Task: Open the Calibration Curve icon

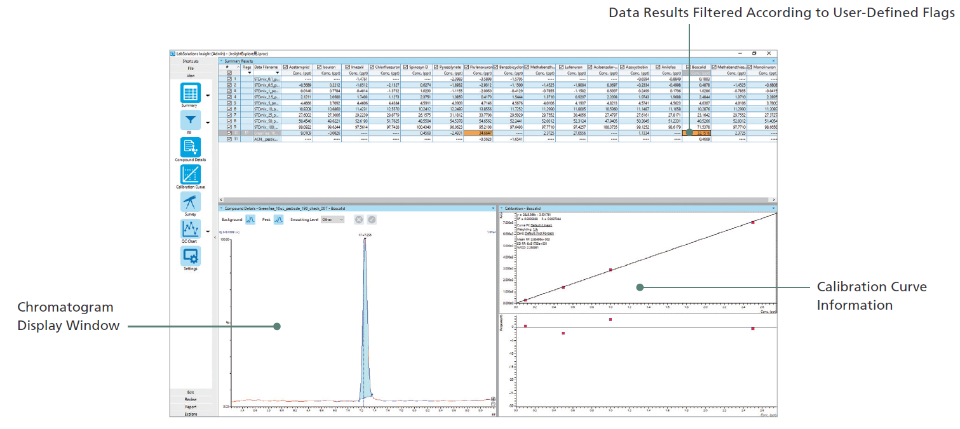Action: 190,175
